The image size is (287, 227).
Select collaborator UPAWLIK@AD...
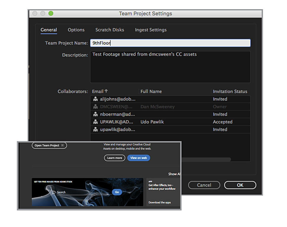click(170, 122)
